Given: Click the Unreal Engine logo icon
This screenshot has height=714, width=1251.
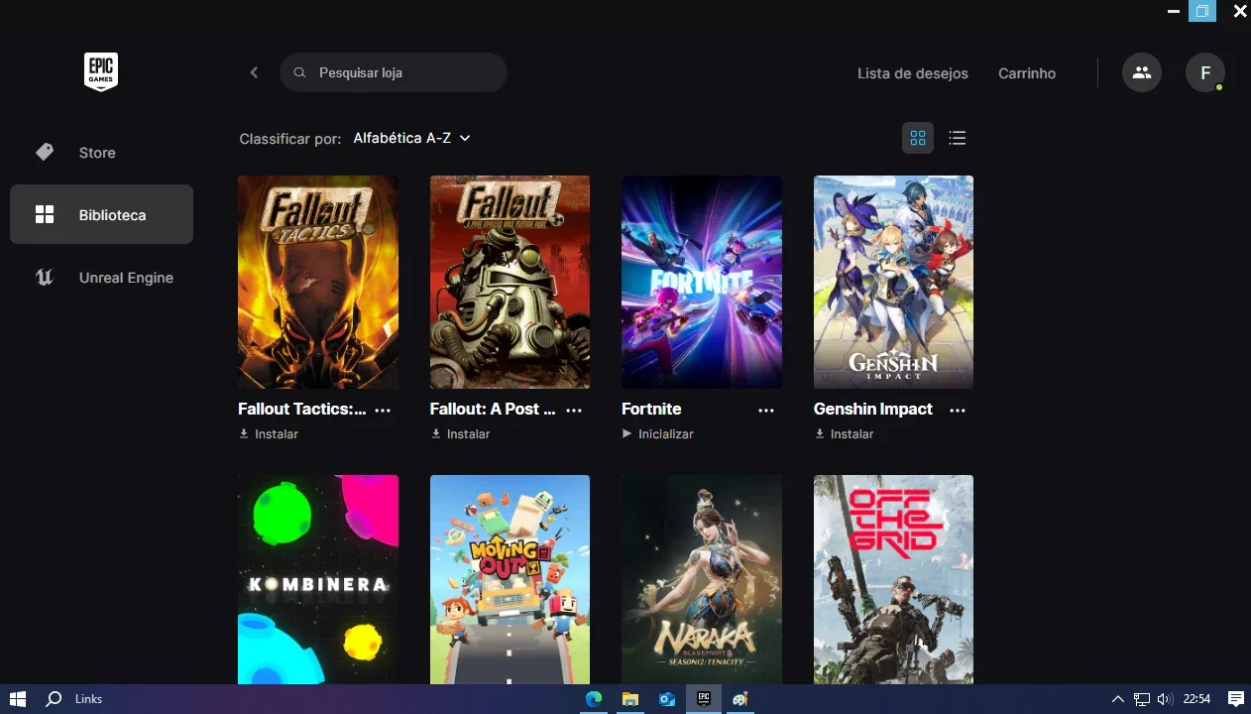Looking at the screenshot, I should pyautogui.click(x=45, y=278).
